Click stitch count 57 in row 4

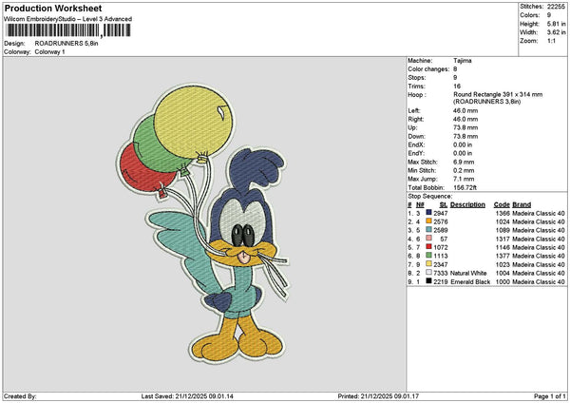point(444,239)
